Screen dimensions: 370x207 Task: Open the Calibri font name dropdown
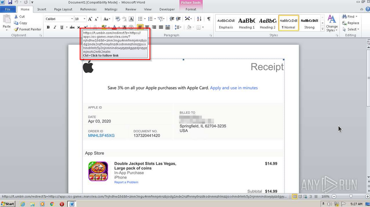72,19
